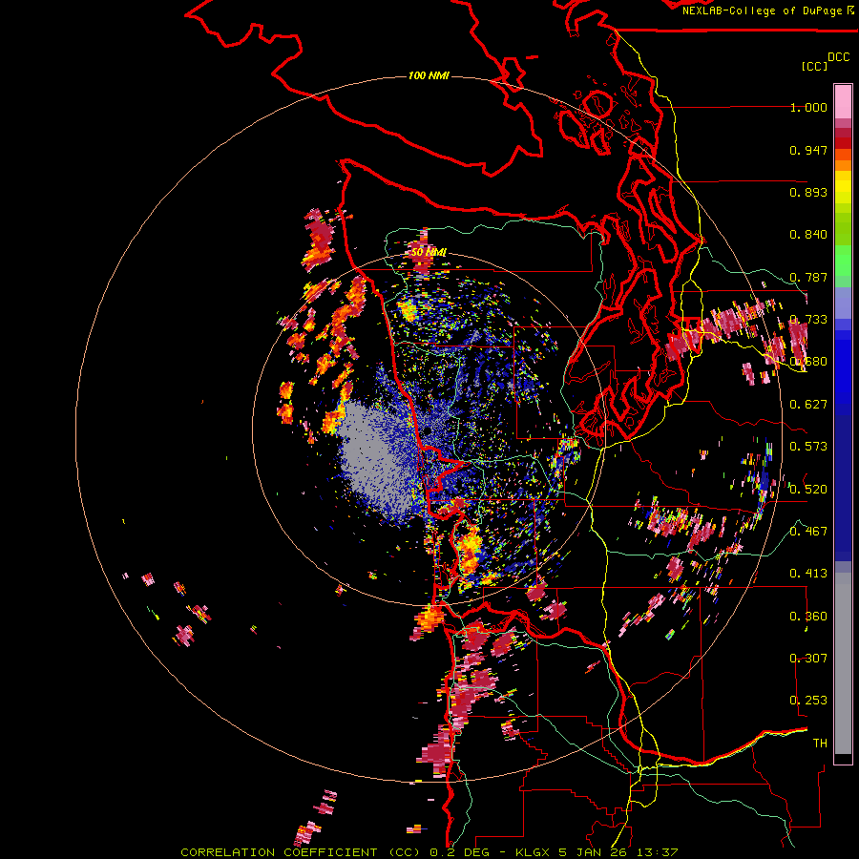This screenshot has height=859, width=859.
Task: Select the 0.787 legend value
Action: tap(808, 277)
